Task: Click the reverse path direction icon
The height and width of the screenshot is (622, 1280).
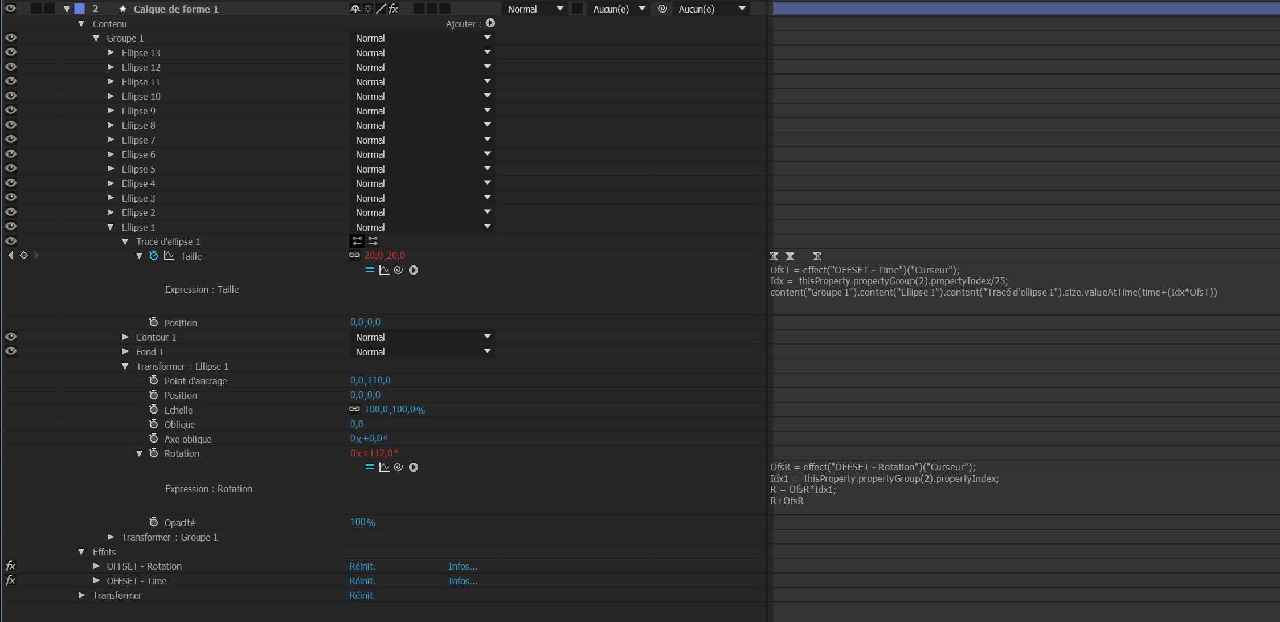Action: pos(373,241)
